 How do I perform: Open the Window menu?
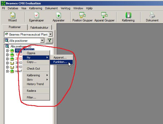pos(78,8)
